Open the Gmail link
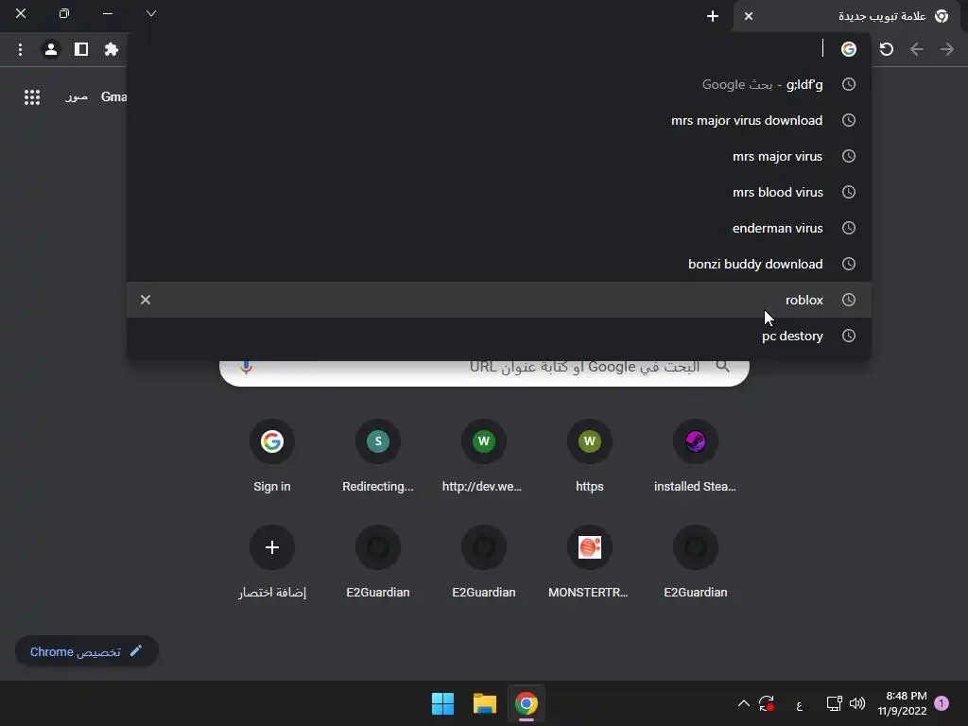 click(x=113, y=97)
